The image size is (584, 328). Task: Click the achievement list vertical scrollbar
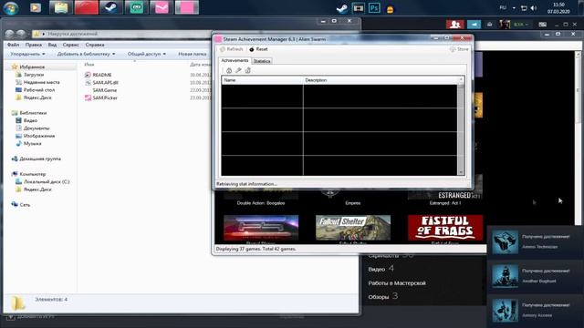(x=461, y=127)
